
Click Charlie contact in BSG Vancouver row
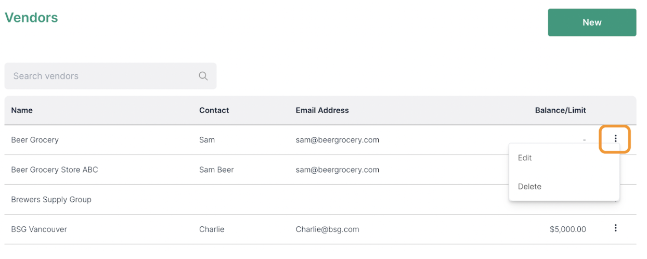tap(212, 229)
